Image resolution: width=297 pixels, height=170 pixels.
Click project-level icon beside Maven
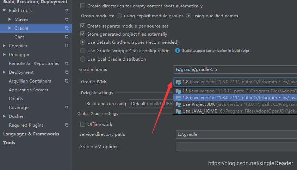tap(67, 19)
